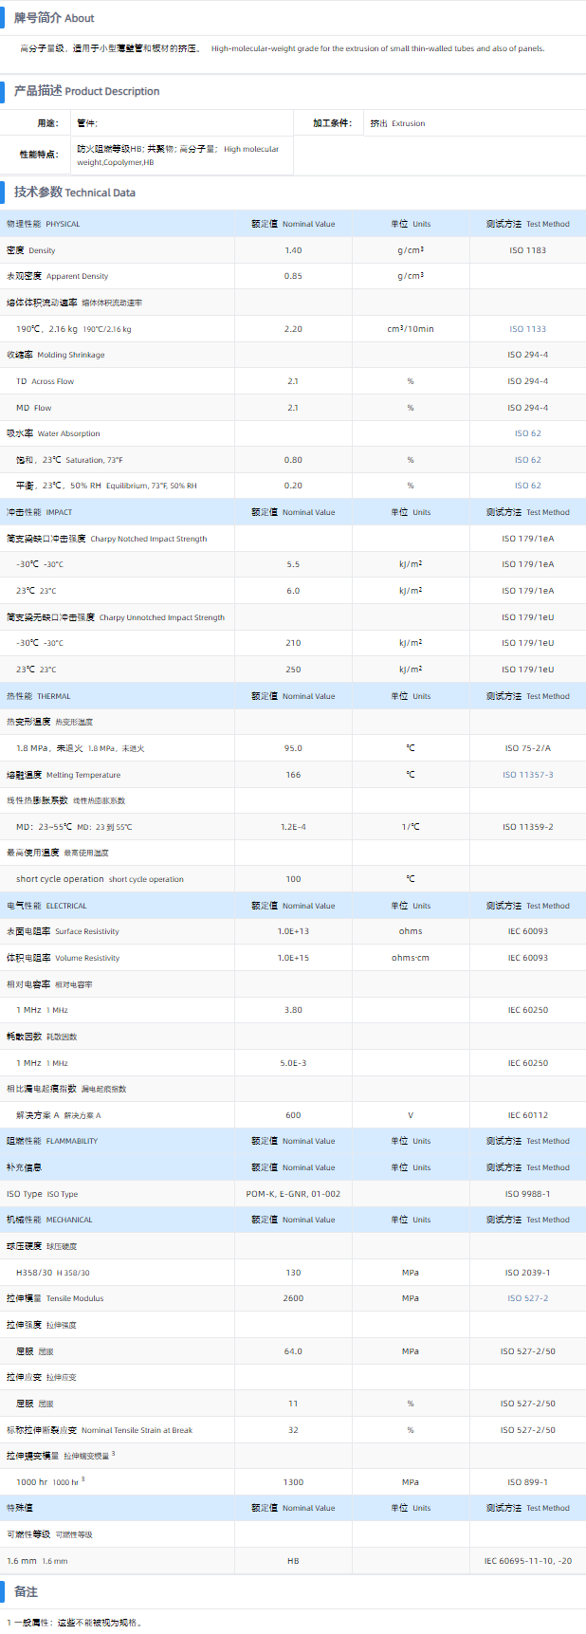586x1634 pixels.
Task: Click the 备注 notes section heading
Action: click(x=26, y=1592)
